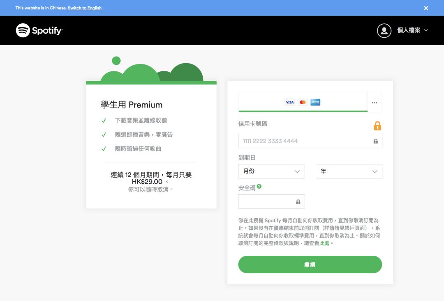Open more payment options ellipsis
The height and width of the screenshot is (301, 444).
pos(375,103)
